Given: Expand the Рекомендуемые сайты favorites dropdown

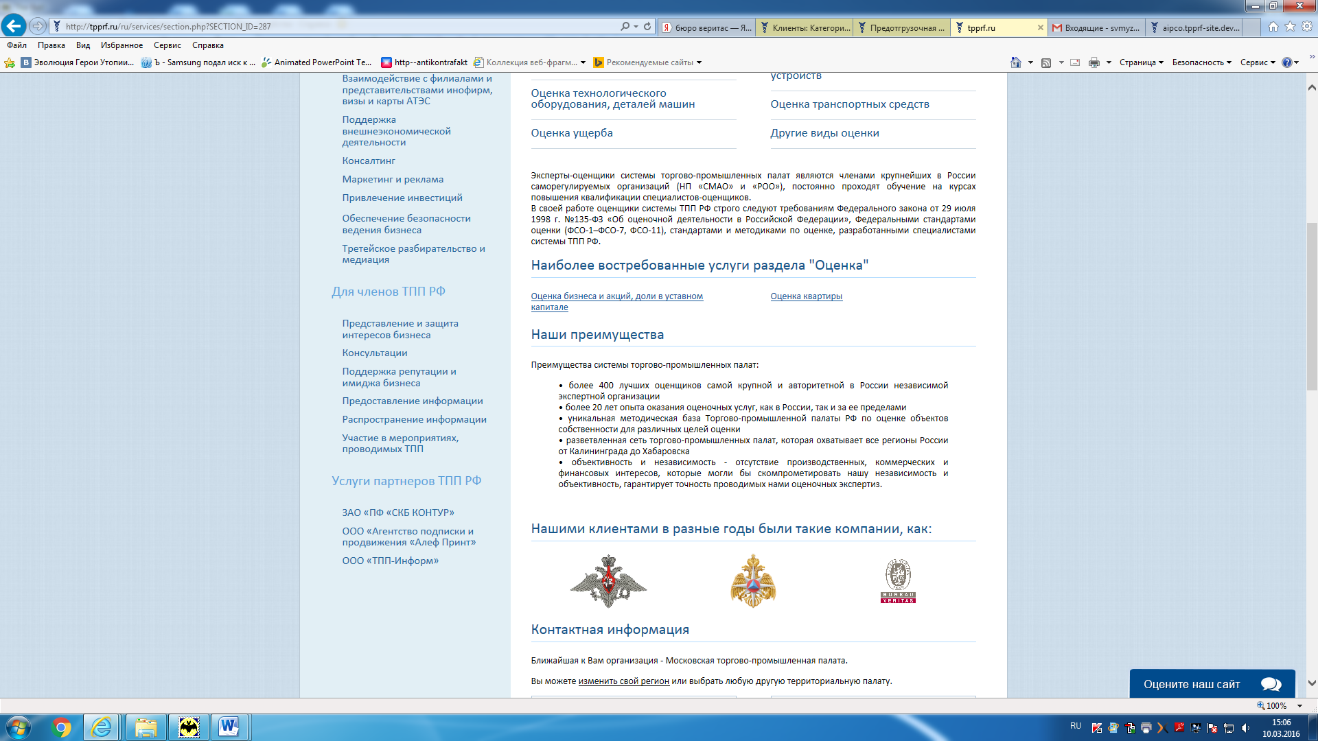Looking at the screenshot, I should (700, 62).
